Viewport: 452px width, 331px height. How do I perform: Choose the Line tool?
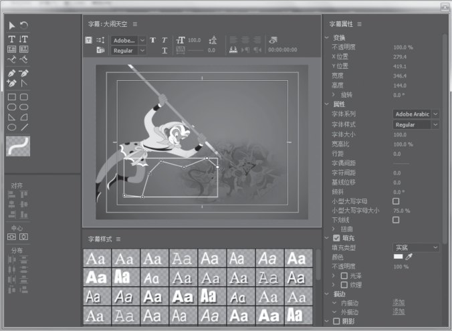pyautogui.click(x=25, y=127)
